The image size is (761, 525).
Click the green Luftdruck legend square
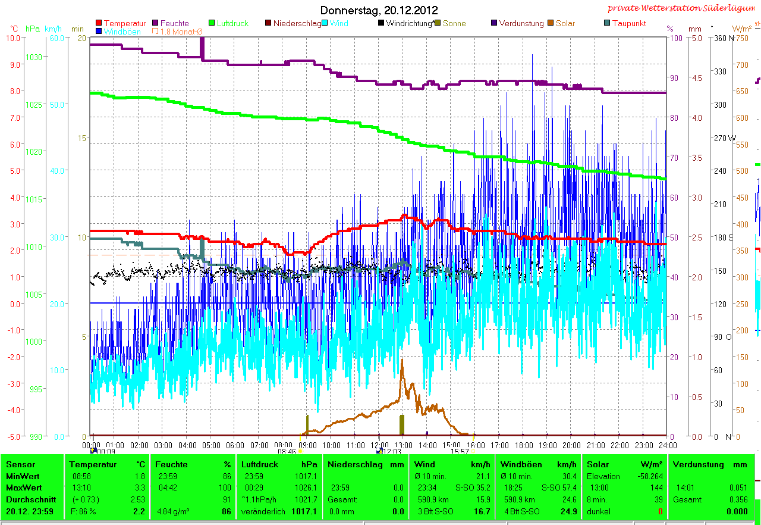click(x=212, y=24)
